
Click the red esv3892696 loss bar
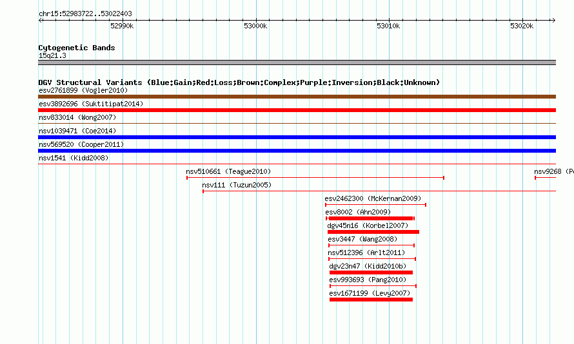297,110
